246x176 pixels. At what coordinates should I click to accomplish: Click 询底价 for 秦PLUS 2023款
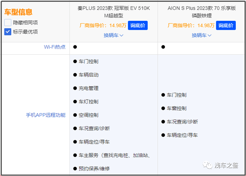138,25
